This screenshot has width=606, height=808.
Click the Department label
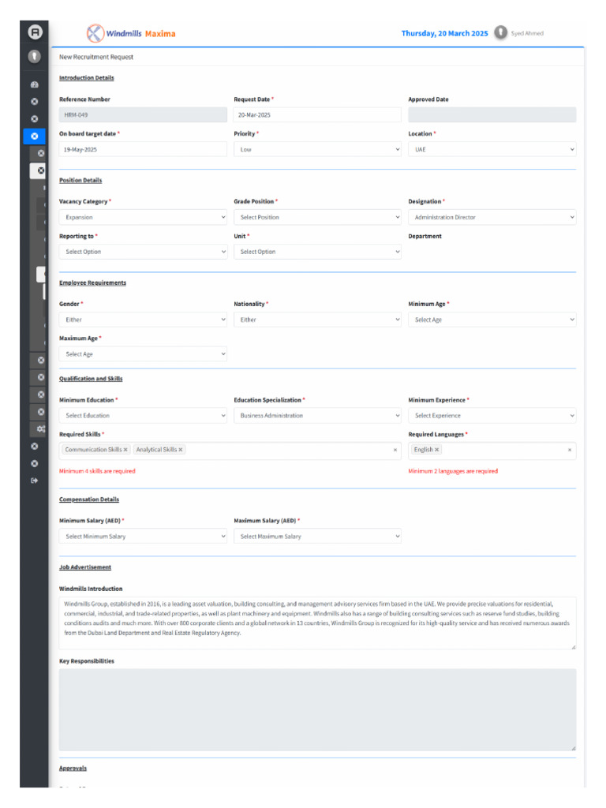tap(425, 237)
